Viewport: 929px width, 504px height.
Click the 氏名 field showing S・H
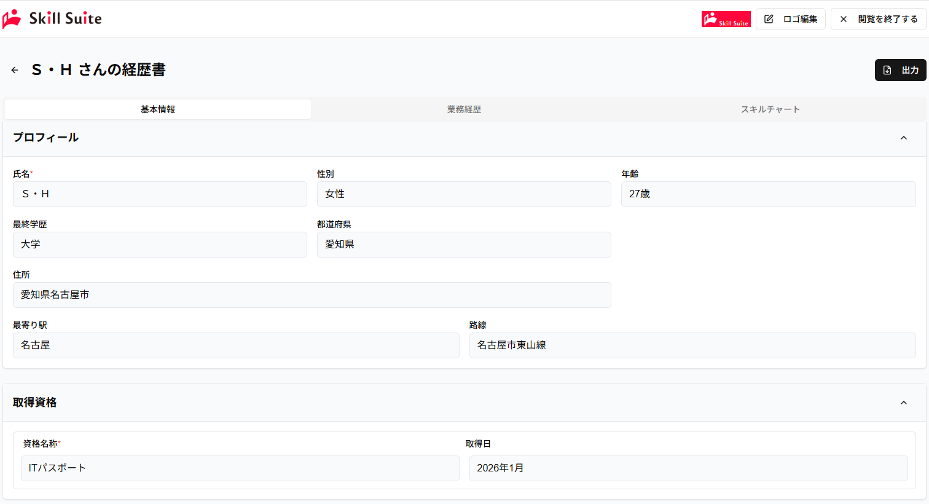(x=160, y=194)
